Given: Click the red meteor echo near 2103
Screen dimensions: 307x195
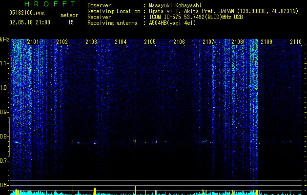Looking at the screenshot, I should point(95,143).
